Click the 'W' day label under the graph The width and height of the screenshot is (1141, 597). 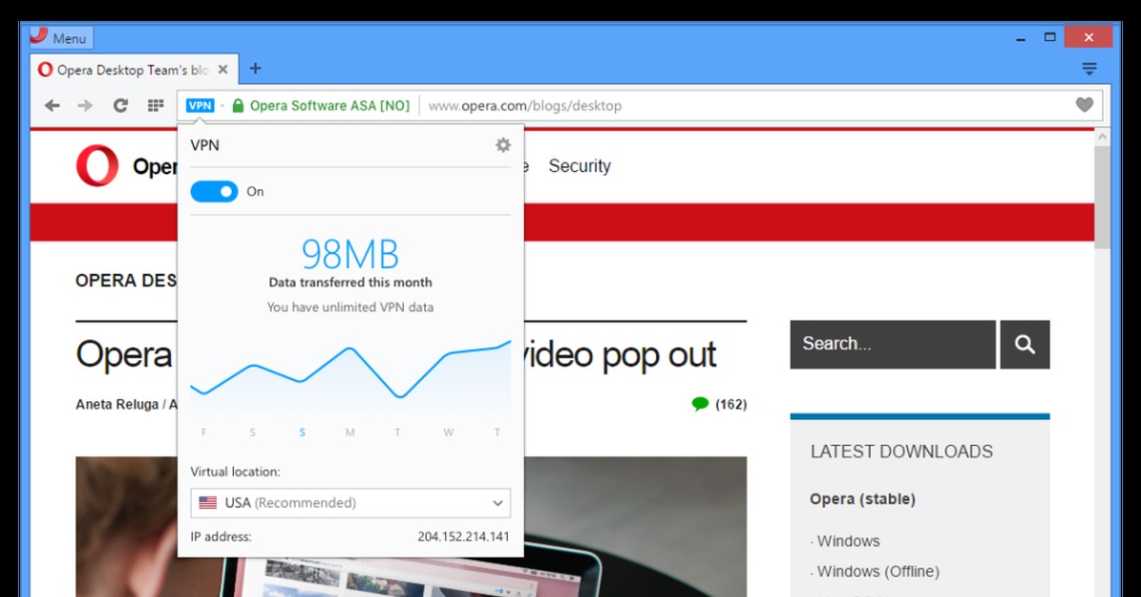448,433
